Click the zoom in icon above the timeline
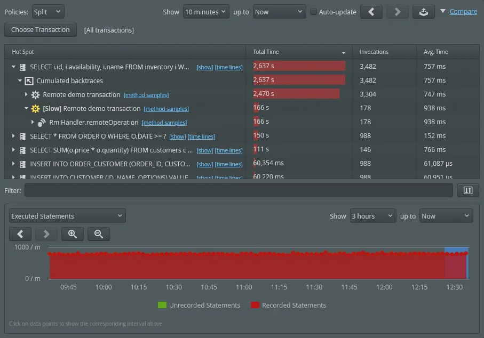The width and height of the screenshot is (484, 338). click(x=72, y=234)
